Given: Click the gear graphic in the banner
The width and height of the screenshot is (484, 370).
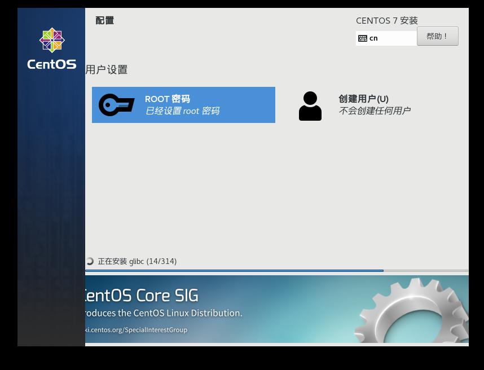Looking at the screenshot, I should pyautogui.click(x=411, y=310).
